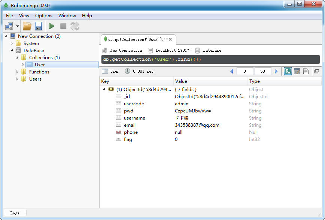The height and width of the screenshot is (220, 325).
Task: Expand the User collection node
Action: click(23, 64)
